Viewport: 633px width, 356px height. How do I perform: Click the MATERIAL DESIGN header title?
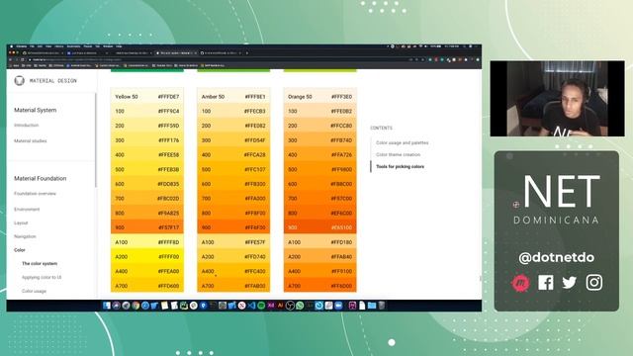coord(52,81)
